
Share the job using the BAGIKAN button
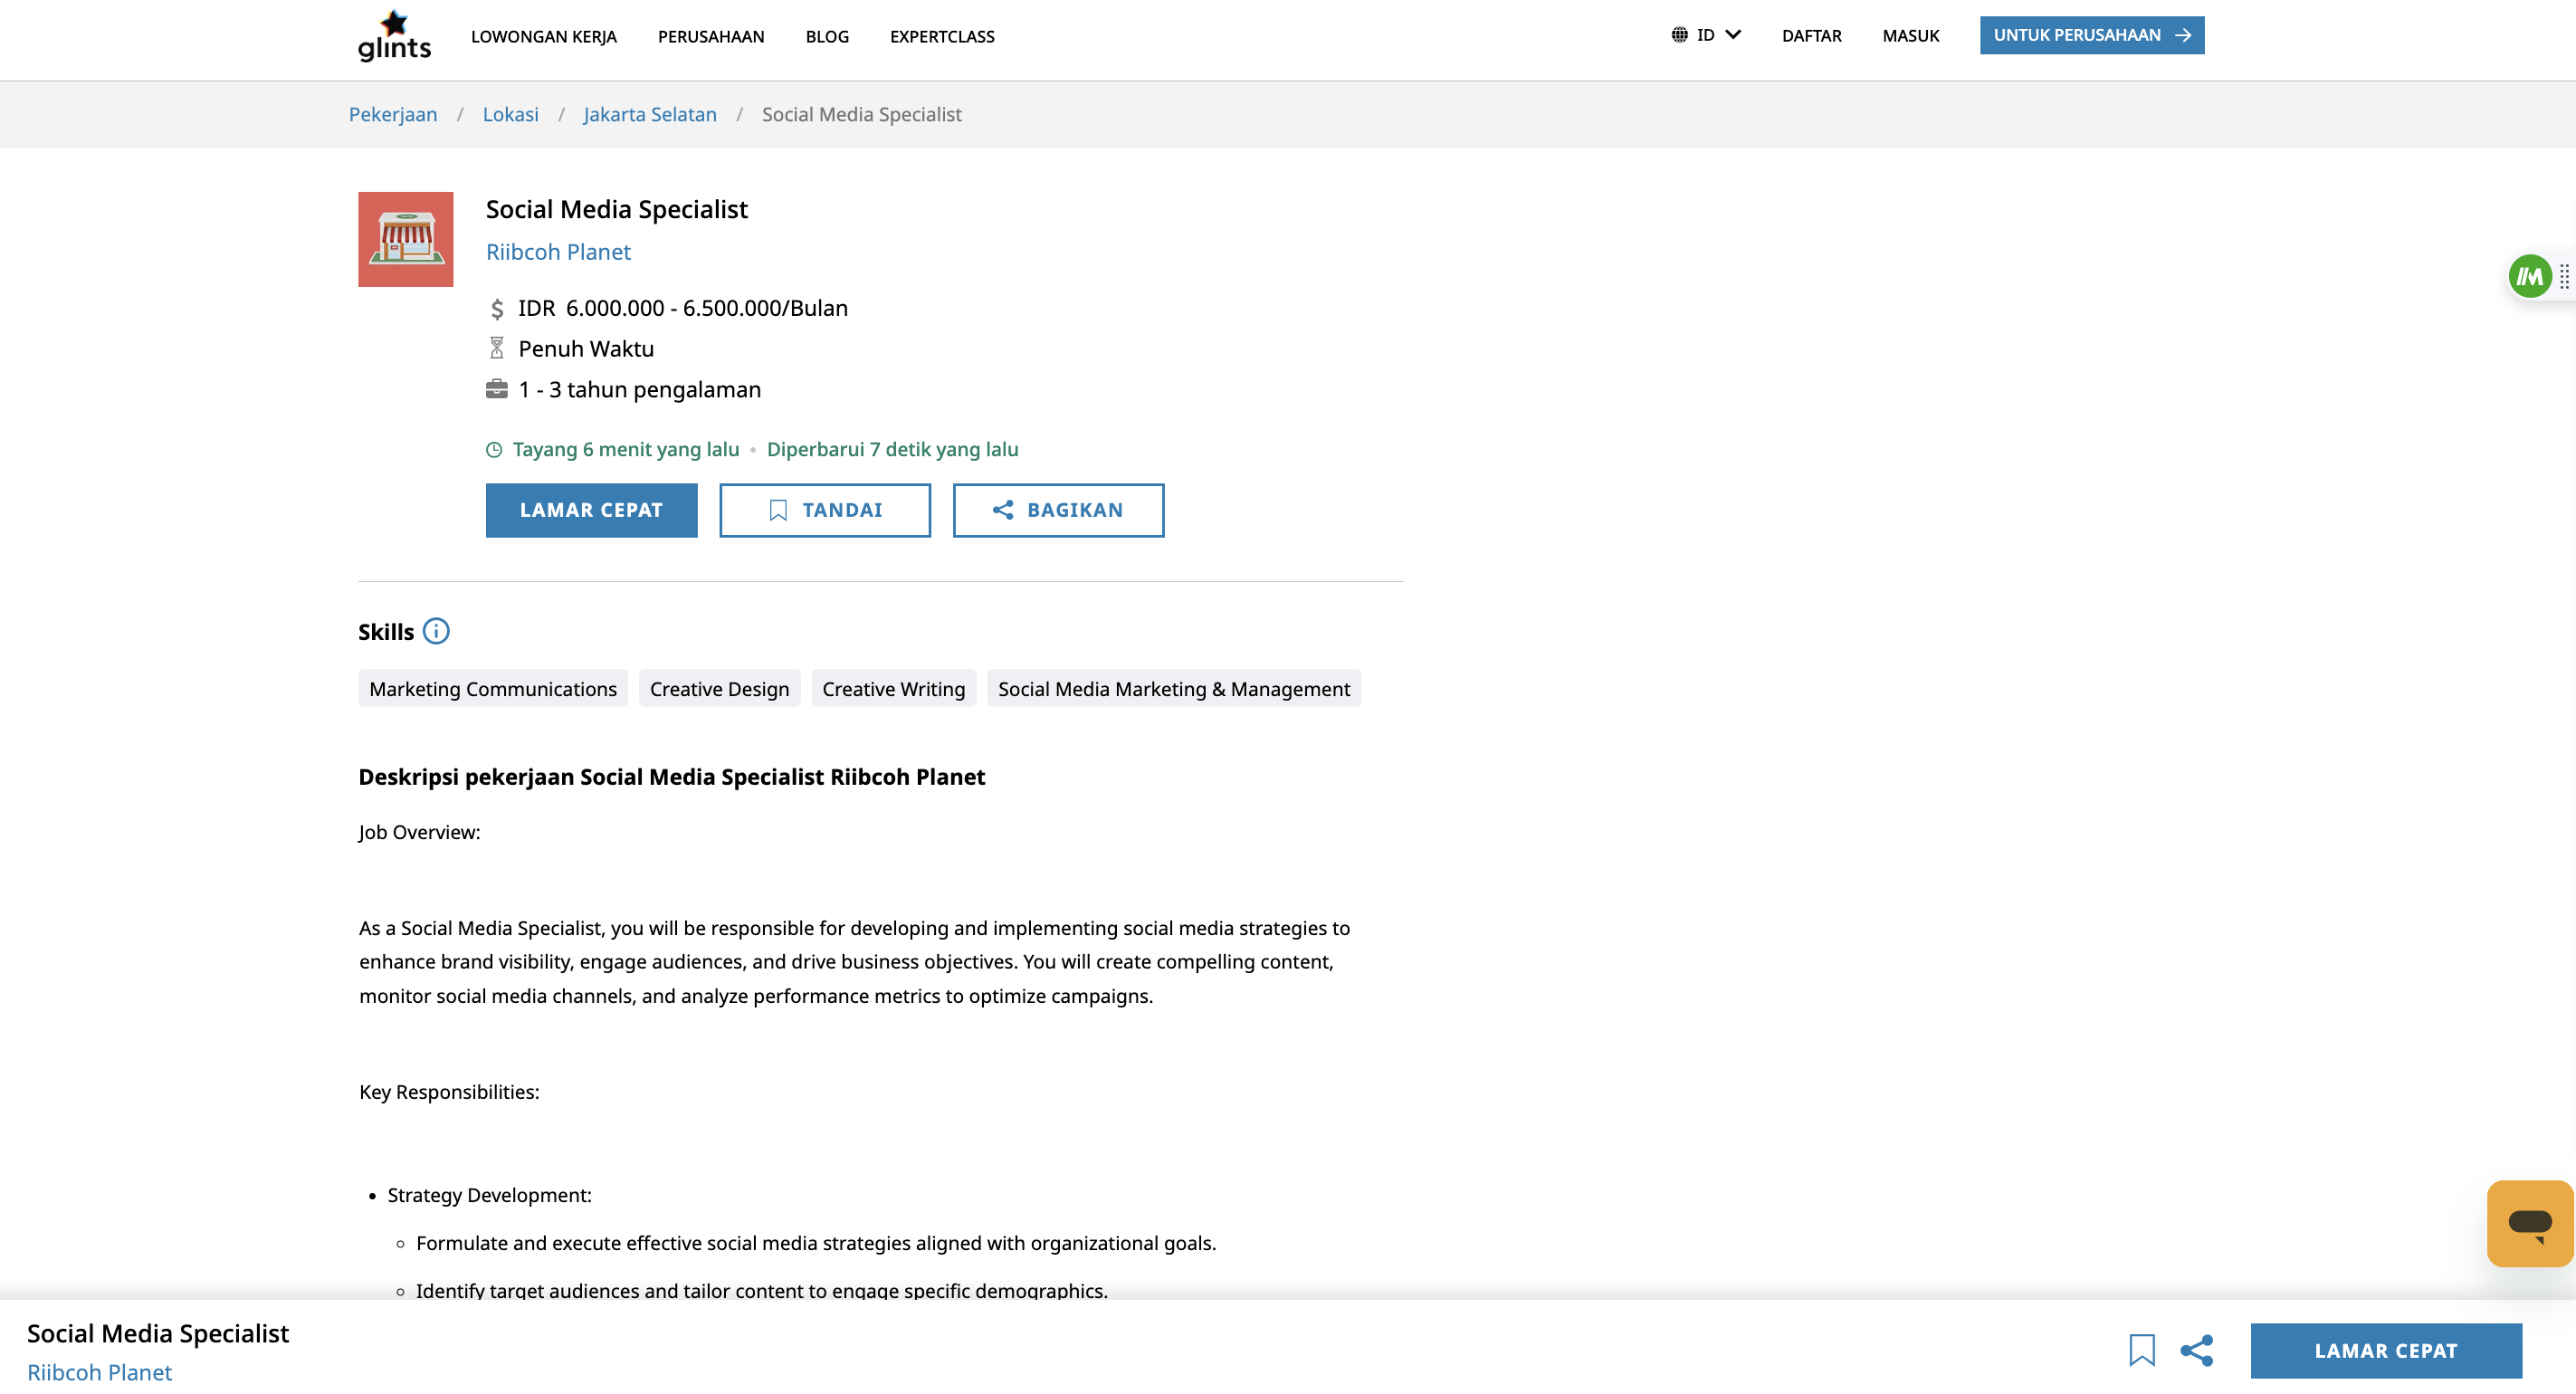tap(1058, 510)
